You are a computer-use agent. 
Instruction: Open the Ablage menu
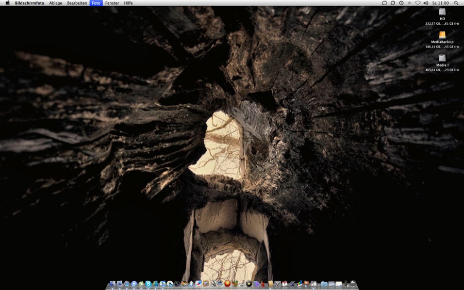pos(56,3)
